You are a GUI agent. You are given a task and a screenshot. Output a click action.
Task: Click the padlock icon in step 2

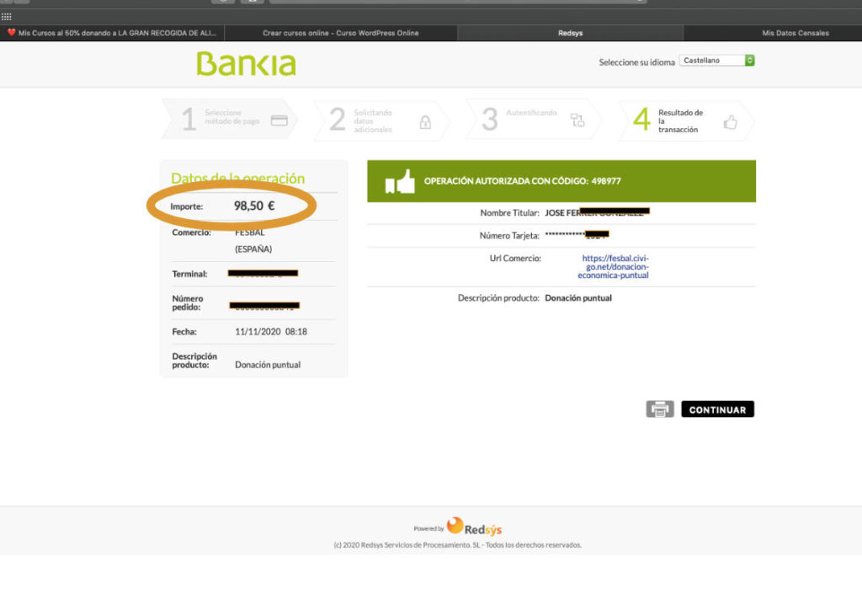pyautogui.click(x=425, y=122)
